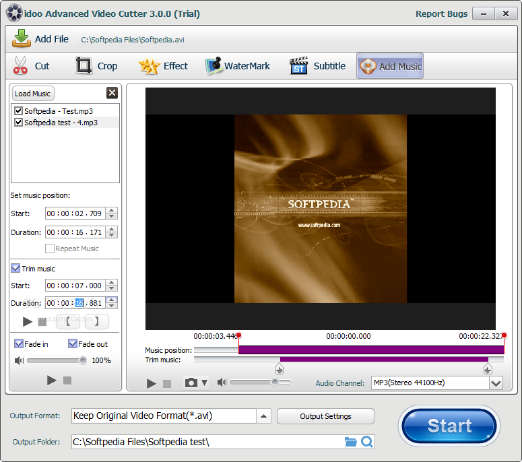Take a snapshot with the camera icon
522x462 pixels.
[x=191, y=383]
